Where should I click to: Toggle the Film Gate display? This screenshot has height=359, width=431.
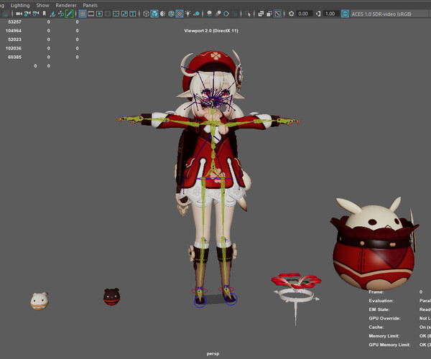coord(91,14)
